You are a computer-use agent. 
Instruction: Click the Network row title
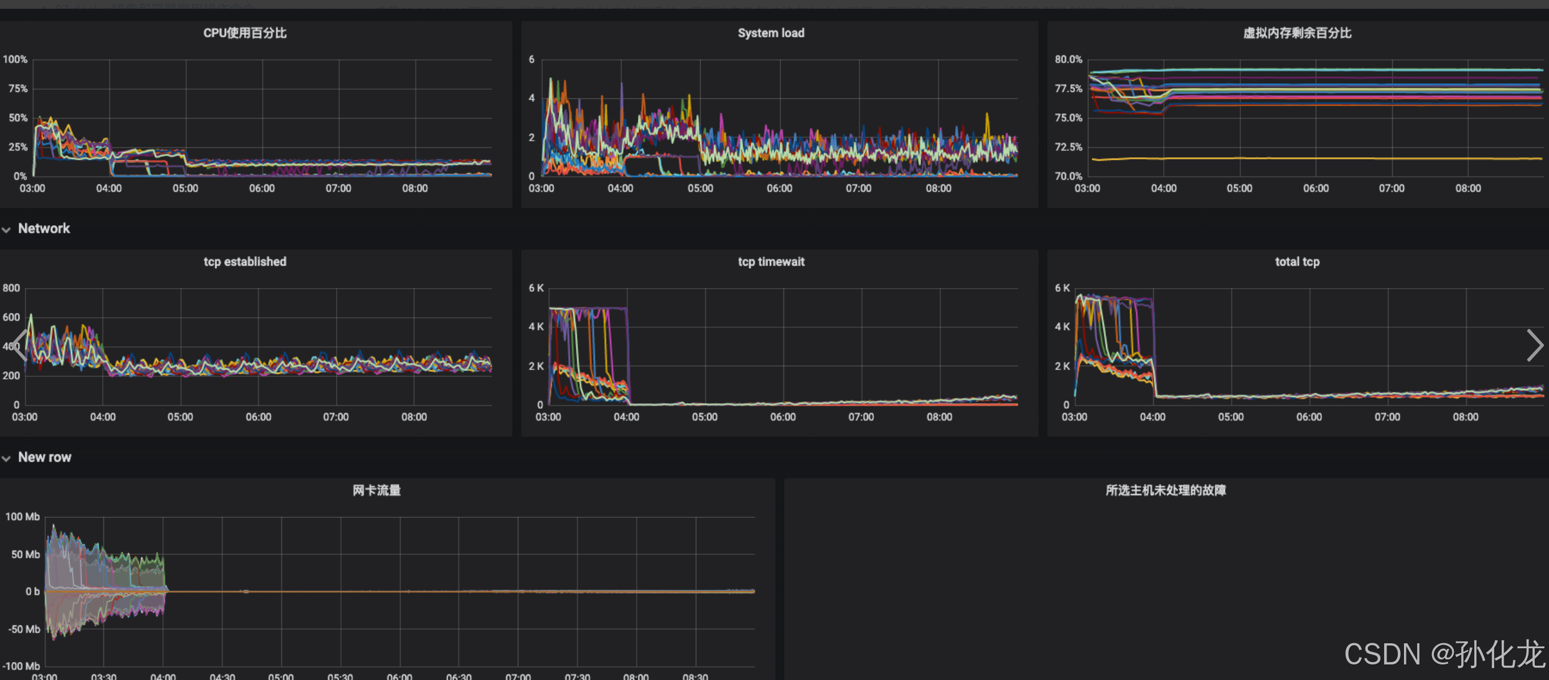click(x=44, y=228)
